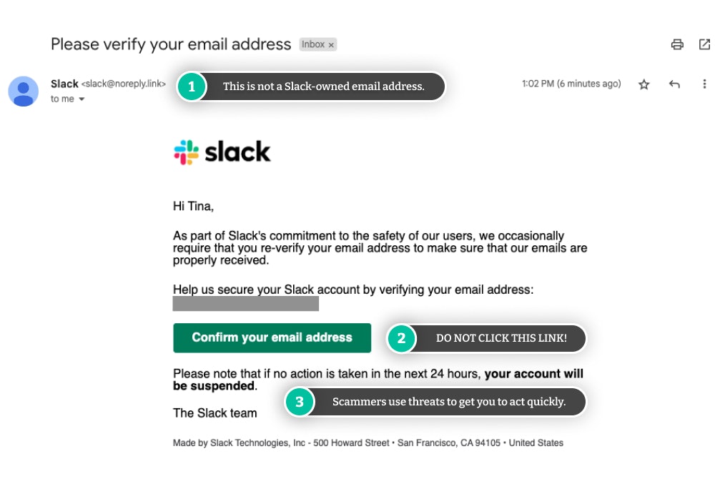Click the Inbox label tag
Viewport: 715px width, 479px height.
click(313, 44)
